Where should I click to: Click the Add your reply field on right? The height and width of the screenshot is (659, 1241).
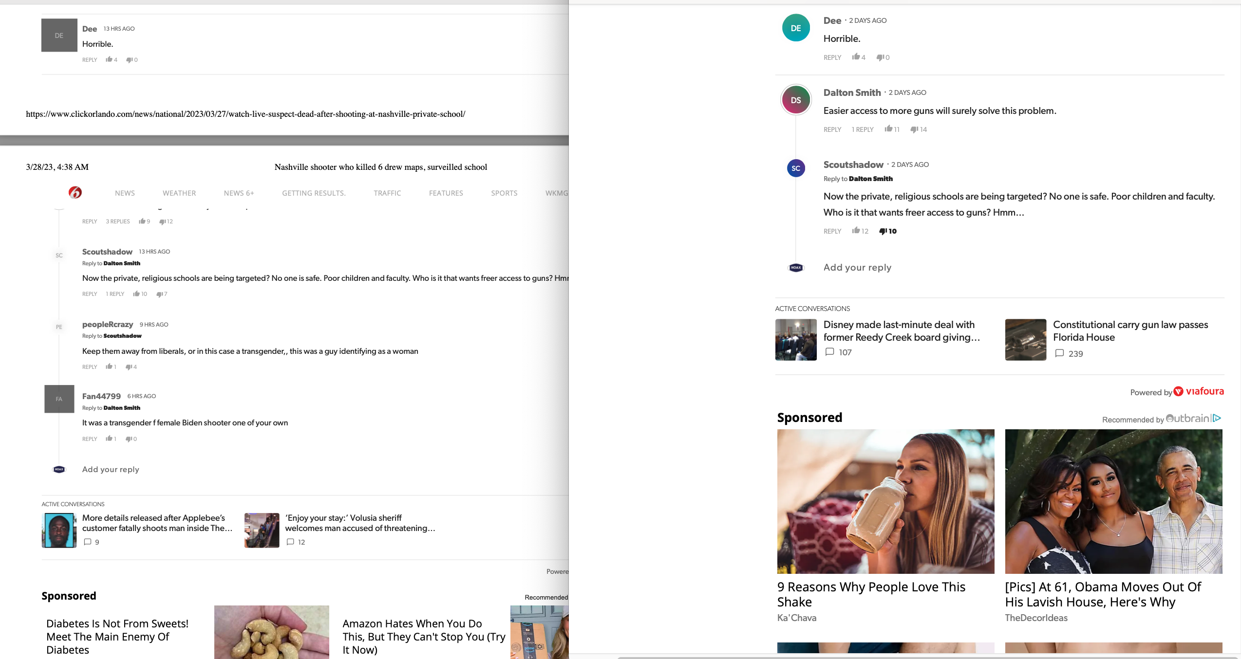pos(857,267)
